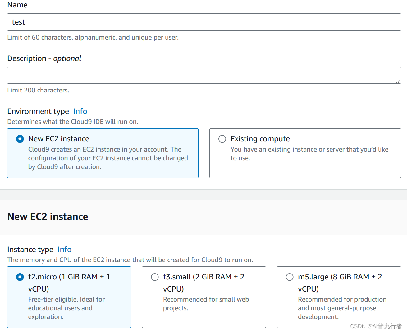Click the Name text field containing test

(x=204, y=22)
